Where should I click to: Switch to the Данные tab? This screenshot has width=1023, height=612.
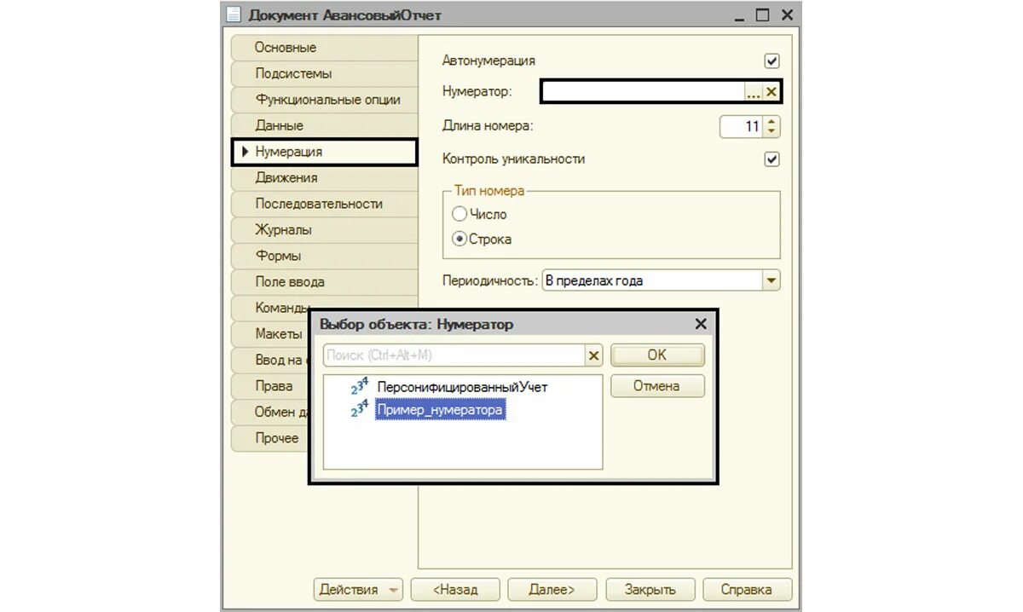point(324,125)
